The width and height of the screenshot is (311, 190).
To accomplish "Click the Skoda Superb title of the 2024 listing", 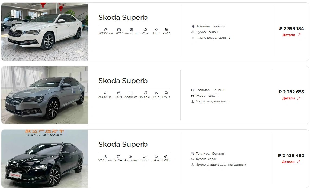I will [123, 144].
